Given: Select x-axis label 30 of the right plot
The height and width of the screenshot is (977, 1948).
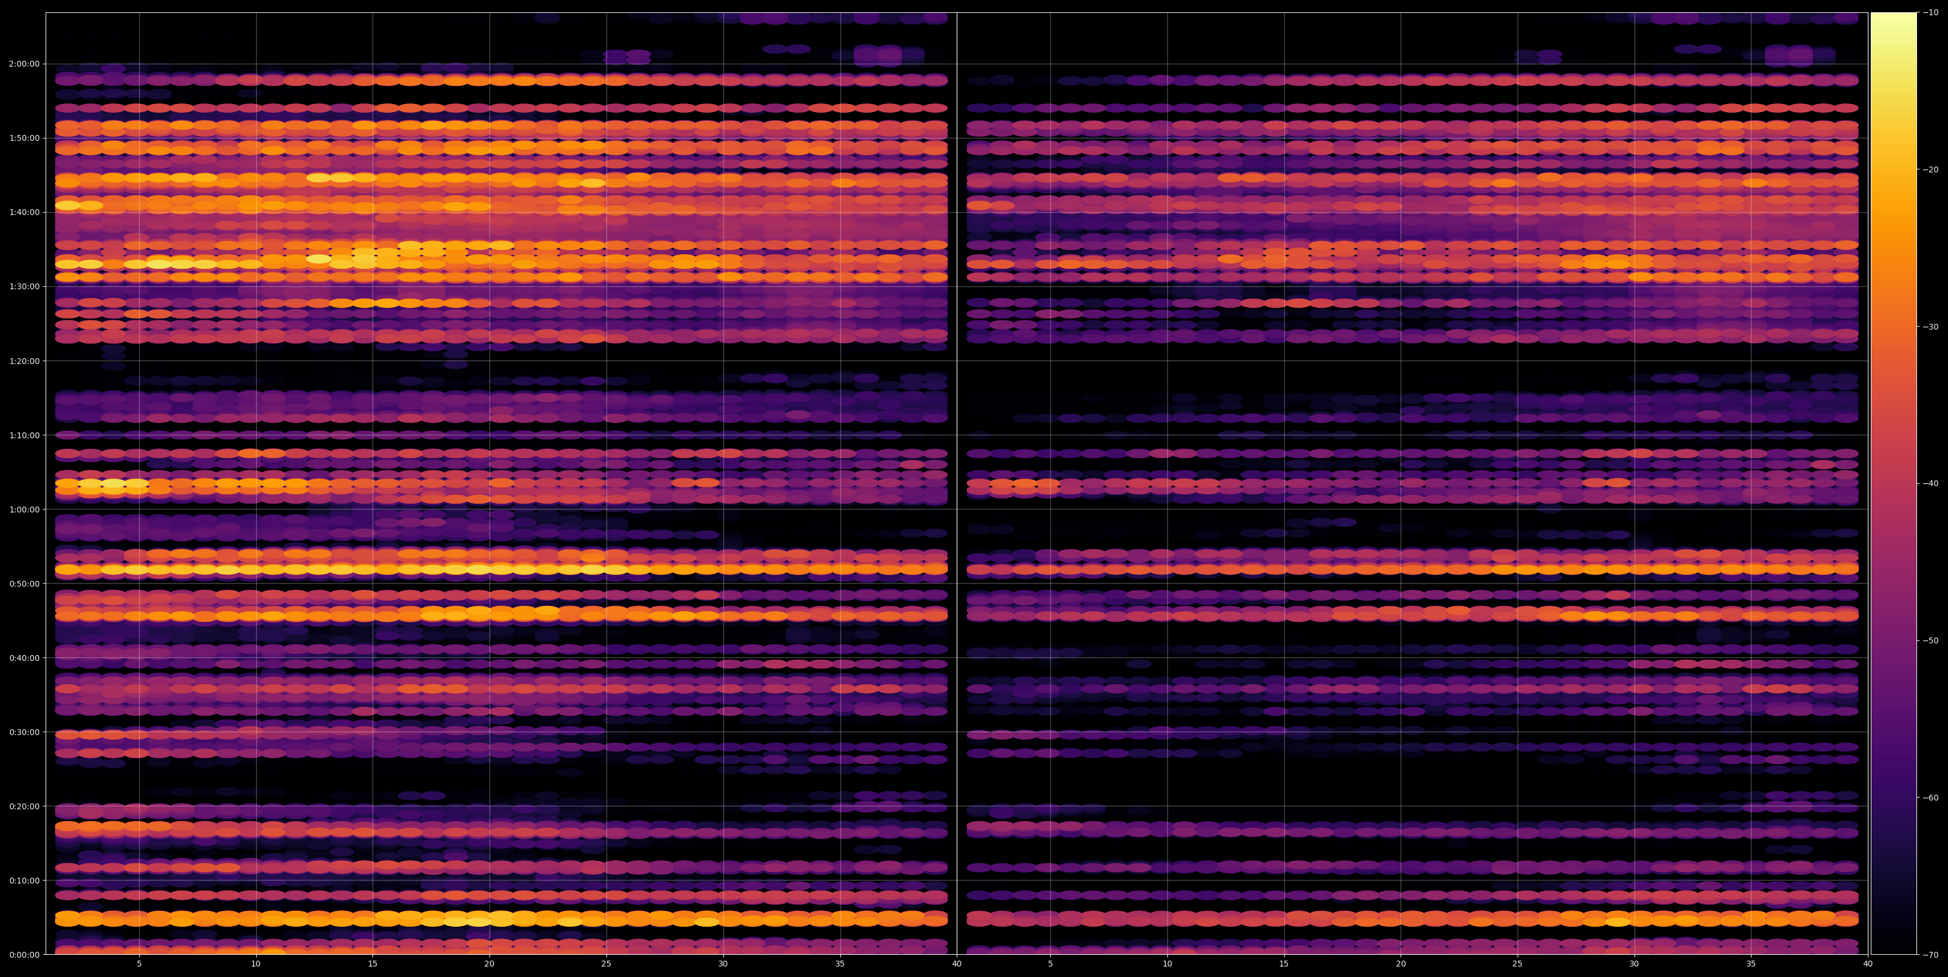Looking at the screenshot, I should [1634, 964].
